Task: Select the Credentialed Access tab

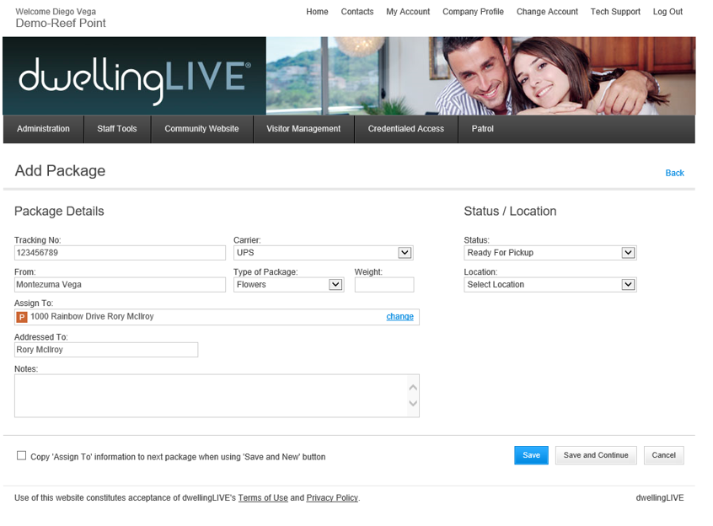Action: 405,129
